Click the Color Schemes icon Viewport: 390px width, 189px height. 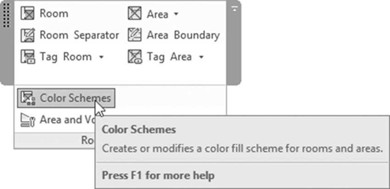pos(28,98)
